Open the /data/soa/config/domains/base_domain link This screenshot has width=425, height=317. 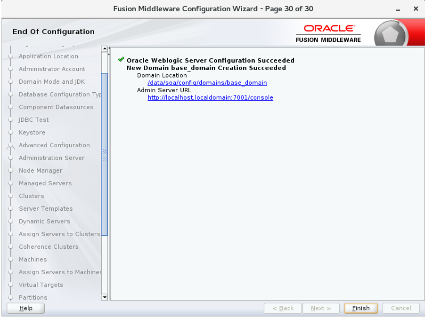[207, 83]
